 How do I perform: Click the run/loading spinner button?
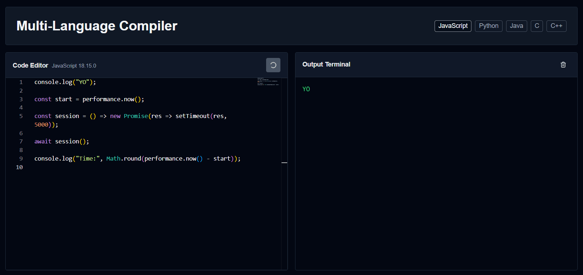[273, 65]
